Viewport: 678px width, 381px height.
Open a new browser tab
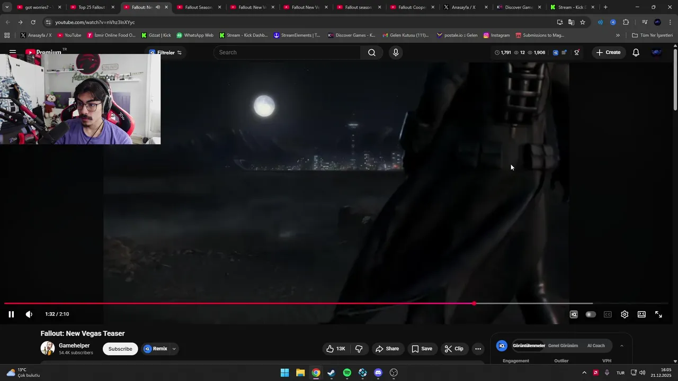(605, 7)
